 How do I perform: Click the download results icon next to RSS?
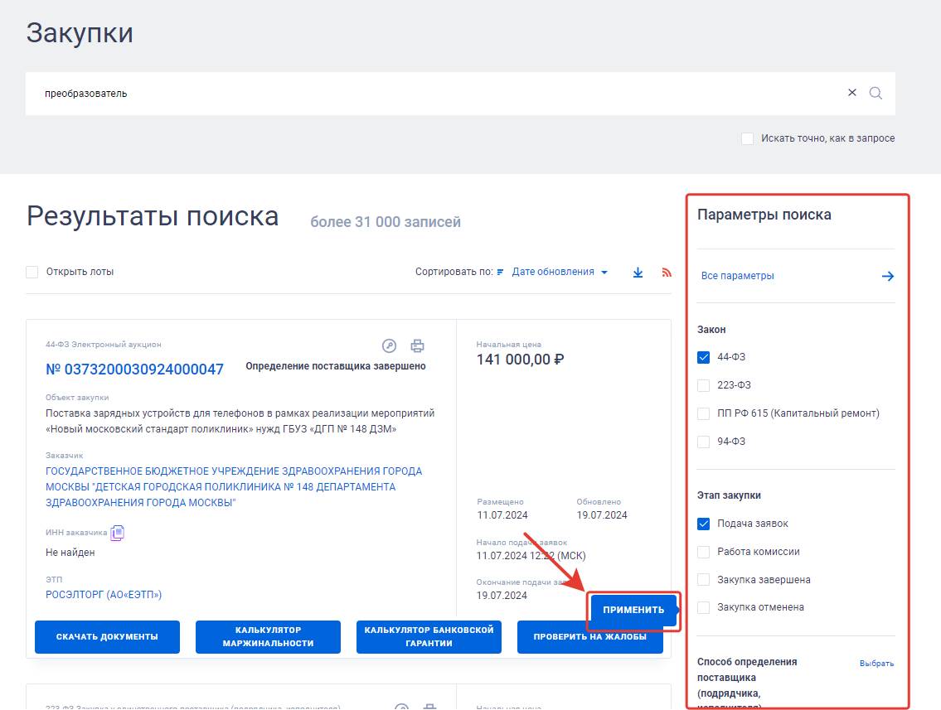pos(638,272)
